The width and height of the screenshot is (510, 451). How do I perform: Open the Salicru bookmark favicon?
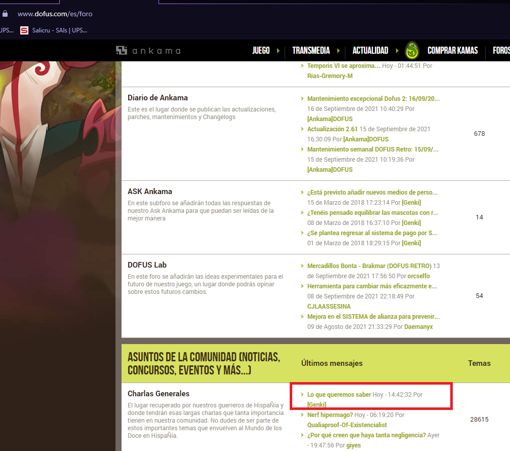pyautogui.click(x=24, y=30)
